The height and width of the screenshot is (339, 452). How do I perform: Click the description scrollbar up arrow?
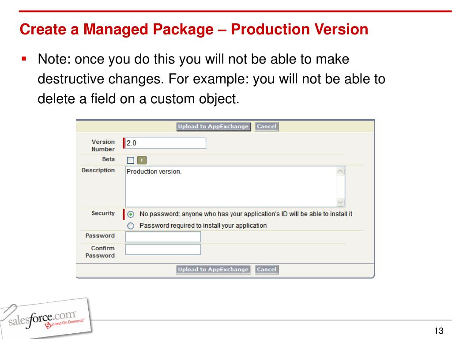[340, 171]
